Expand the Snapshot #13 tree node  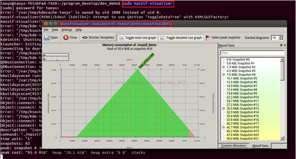[x=223, y=109]
